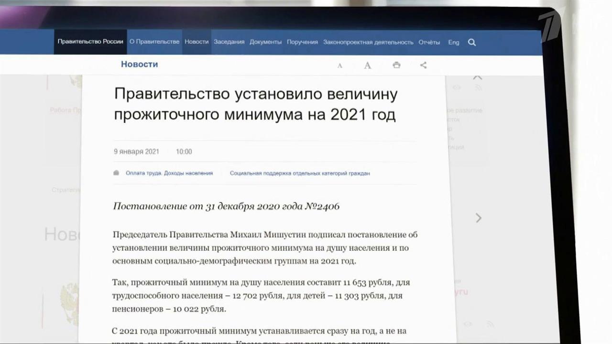Open О Правительстве menu item
612x344 pixels.
pyautogui.click(x=154, y=42)
